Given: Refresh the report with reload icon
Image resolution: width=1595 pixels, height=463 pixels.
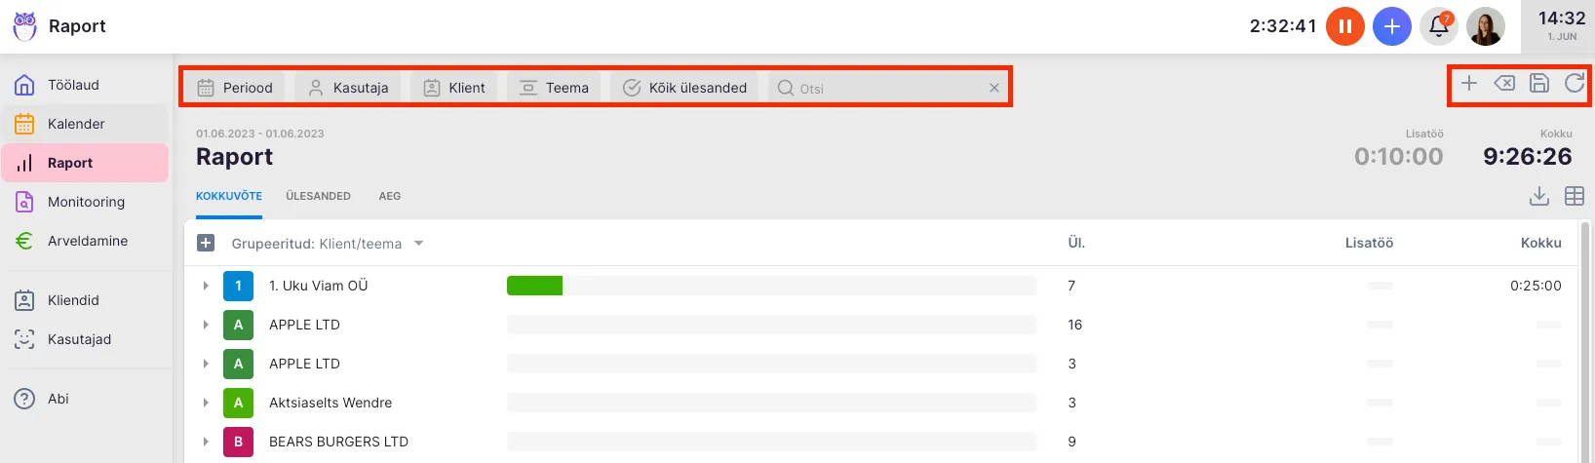Looking at the screenshot, I should (x=1574, y=84).
